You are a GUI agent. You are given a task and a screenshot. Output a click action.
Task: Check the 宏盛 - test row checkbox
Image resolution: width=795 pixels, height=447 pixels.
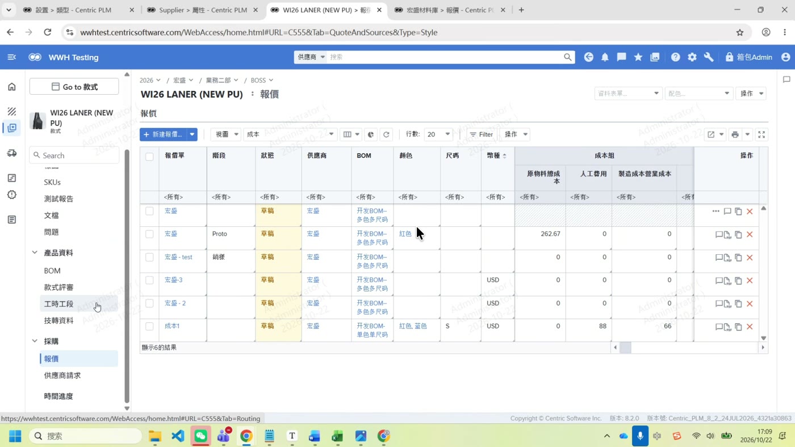(x=149, y=258)
